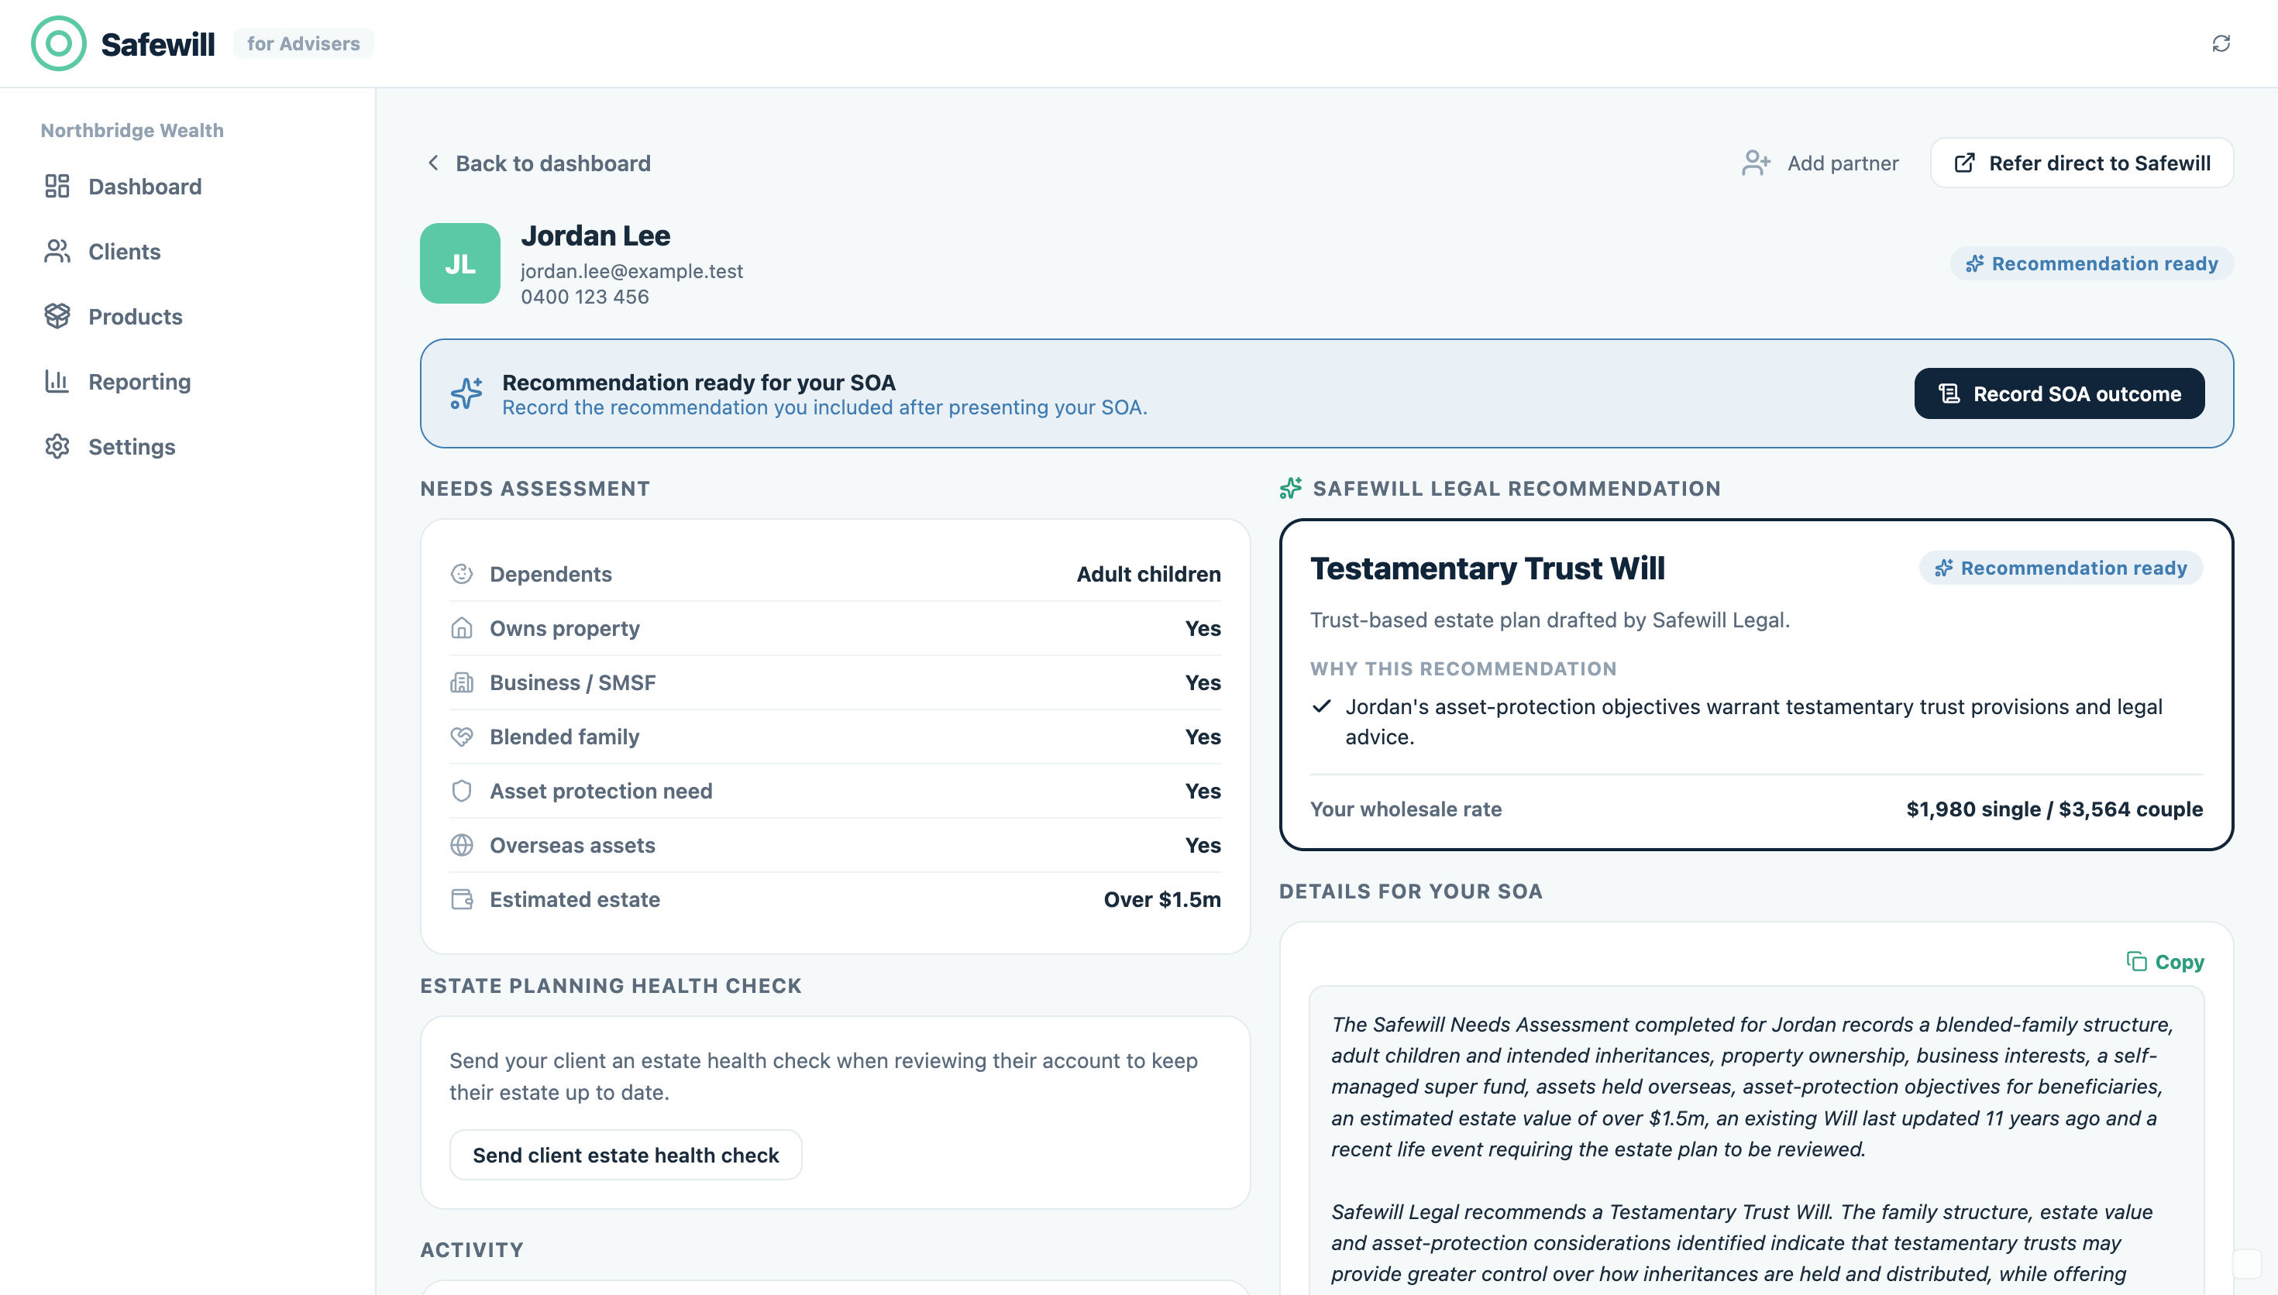This screenshot has width=2278, height=1295.
Task: Click the copy icon next to Copy
Action: tap(2136, 961)
